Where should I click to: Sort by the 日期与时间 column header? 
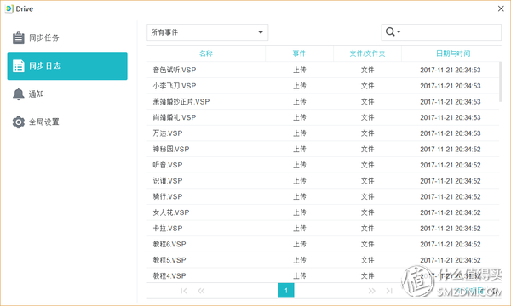(x=453, y=54)
